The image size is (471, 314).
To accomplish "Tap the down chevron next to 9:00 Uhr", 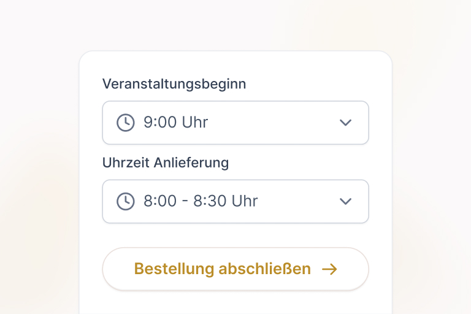I will click(x=345, y=123).
